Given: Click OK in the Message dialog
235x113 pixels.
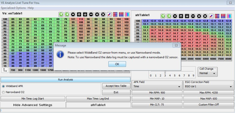Looking at the screenshot, I should click(x=117, y=64).
